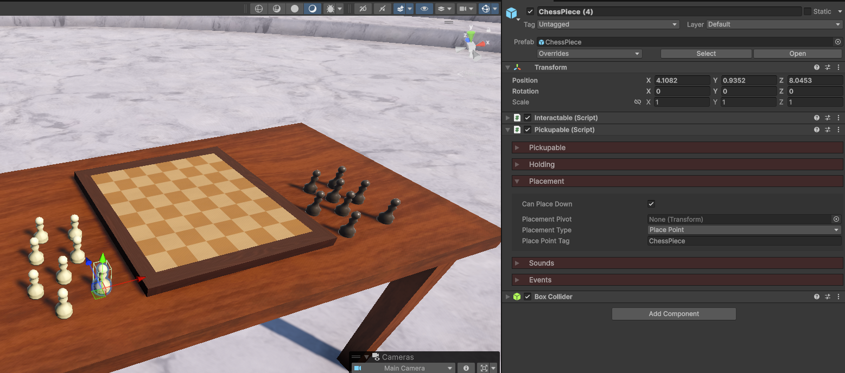Expand the Sounds section

[541, 263]
